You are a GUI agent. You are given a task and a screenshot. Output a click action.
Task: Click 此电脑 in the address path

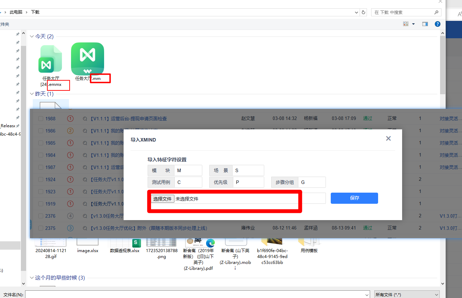click(x=16, y=12)
